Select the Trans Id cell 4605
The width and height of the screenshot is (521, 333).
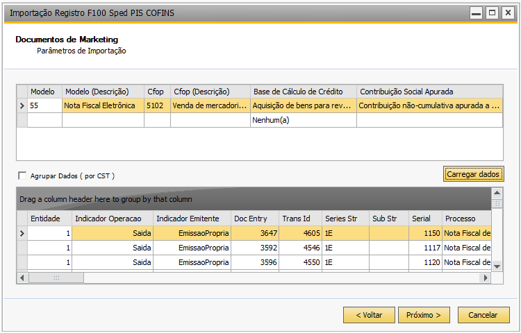300,233
